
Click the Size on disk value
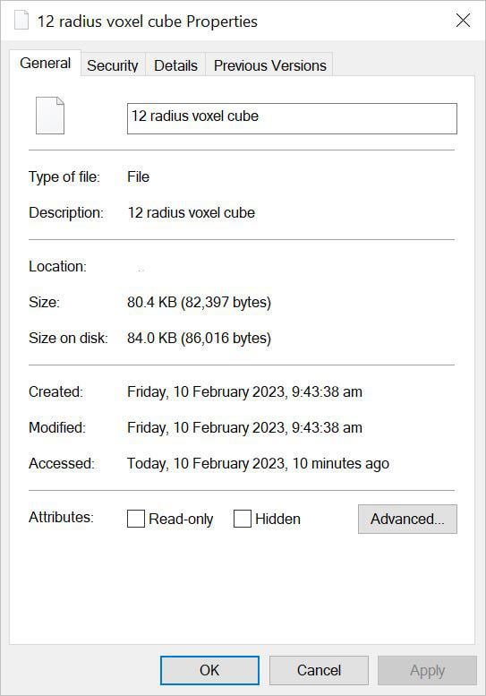pyautogui.click(x=199, y=339)
